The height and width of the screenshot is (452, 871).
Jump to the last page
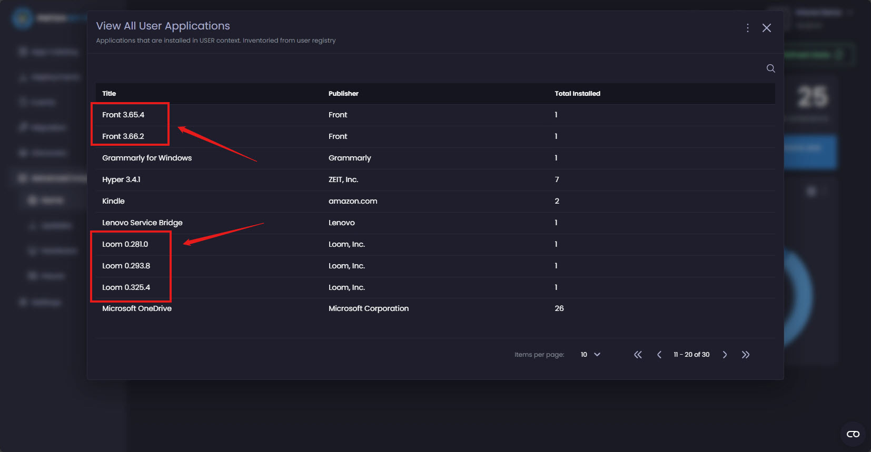[746, 355]
